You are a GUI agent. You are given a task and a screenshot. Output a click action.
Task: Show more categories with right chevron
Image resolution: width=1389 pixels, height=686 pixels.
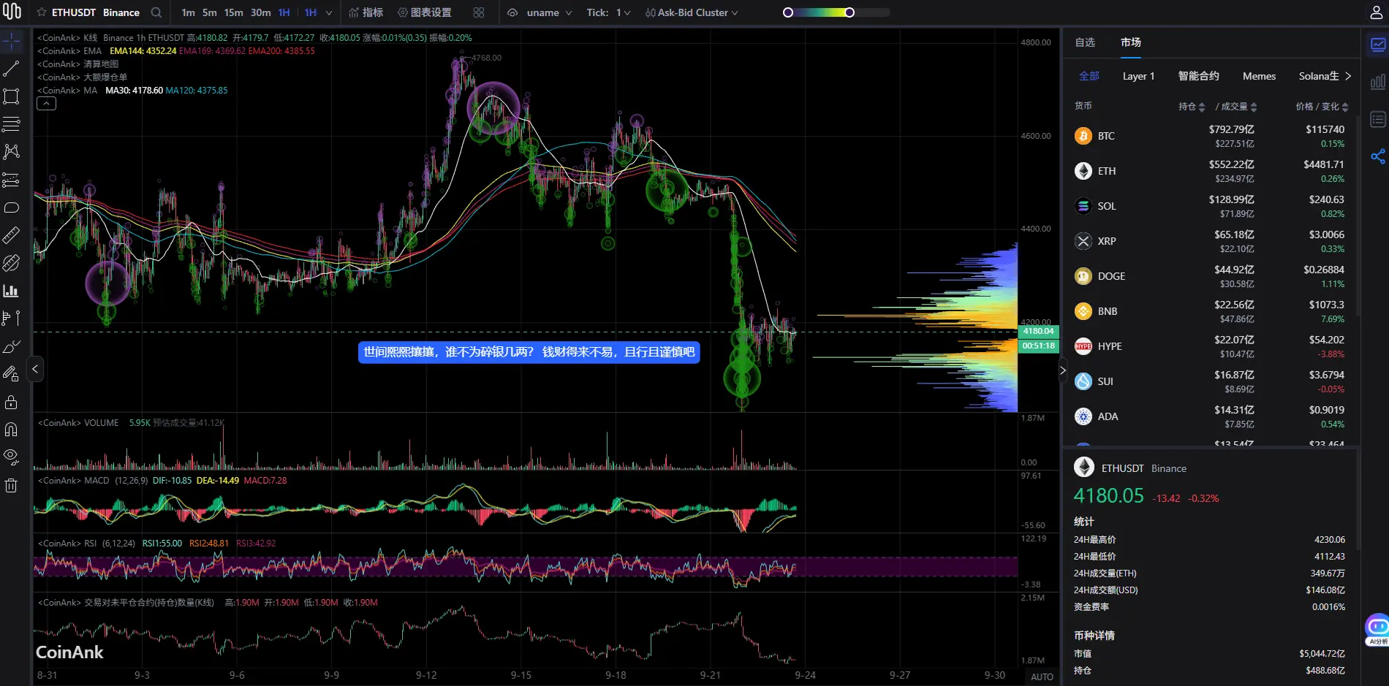(x=1348, y=76)
